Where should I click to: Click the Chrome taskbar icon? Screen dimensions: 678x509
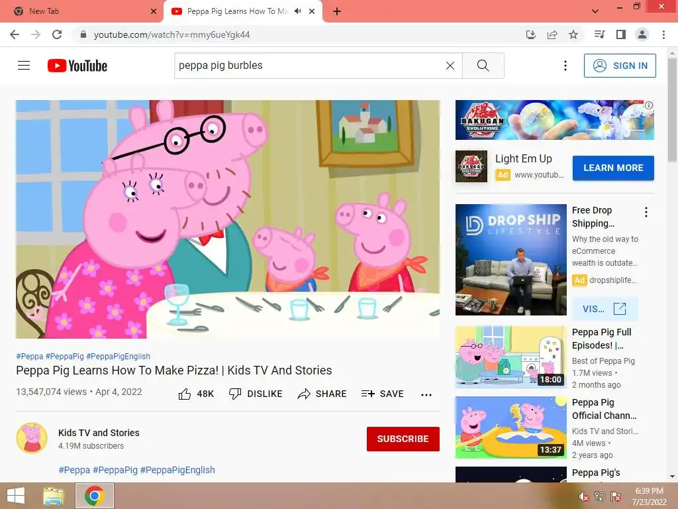94,496
